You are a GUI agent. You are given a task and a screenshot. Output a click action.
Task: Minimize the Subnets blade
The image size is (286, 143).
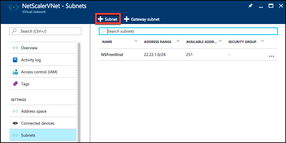[261, 7]
